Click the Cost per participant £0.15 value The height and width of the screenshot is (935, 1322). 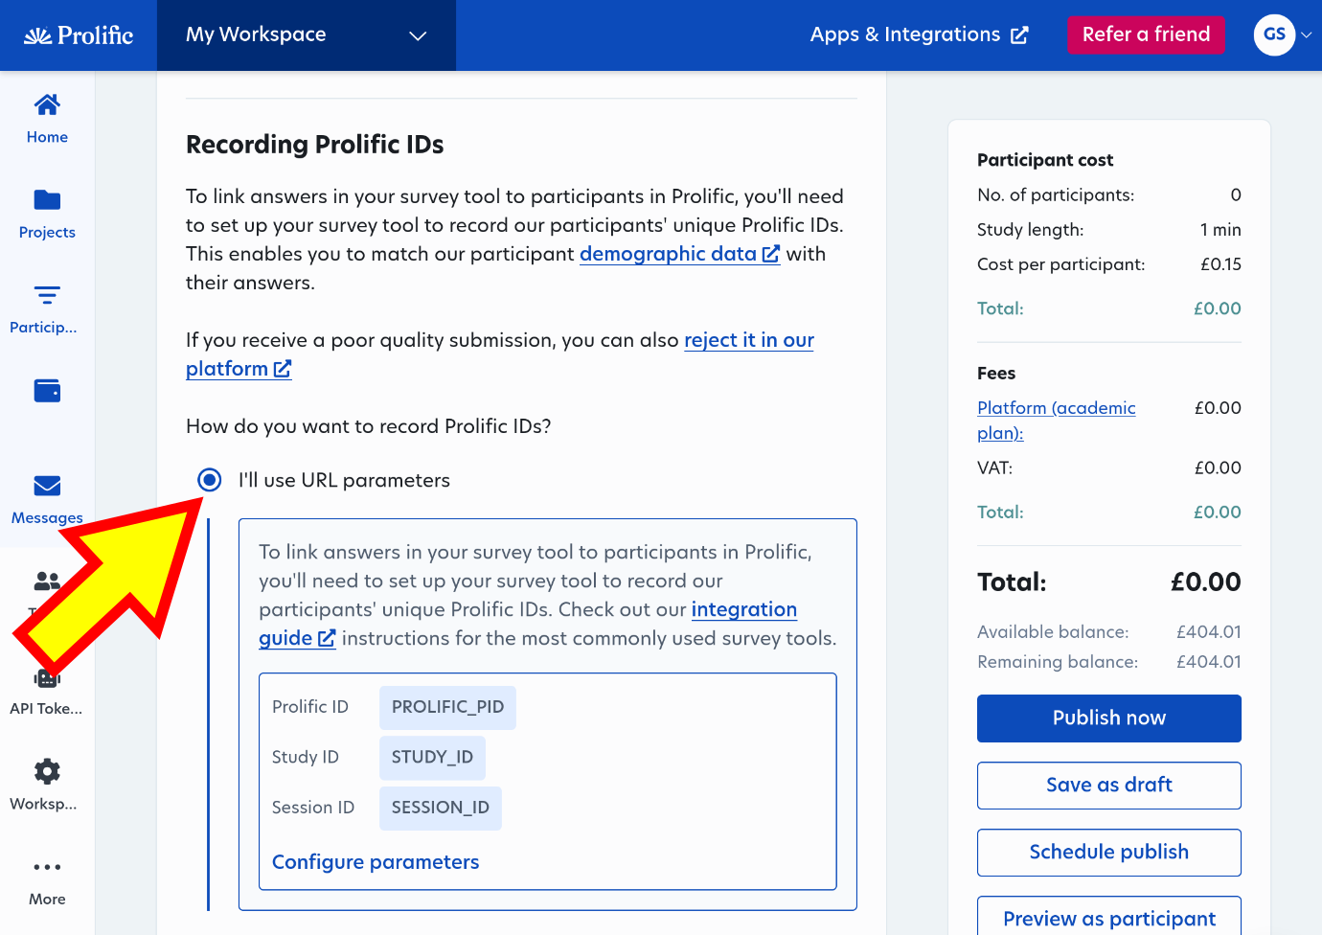tap(1220, 264)
